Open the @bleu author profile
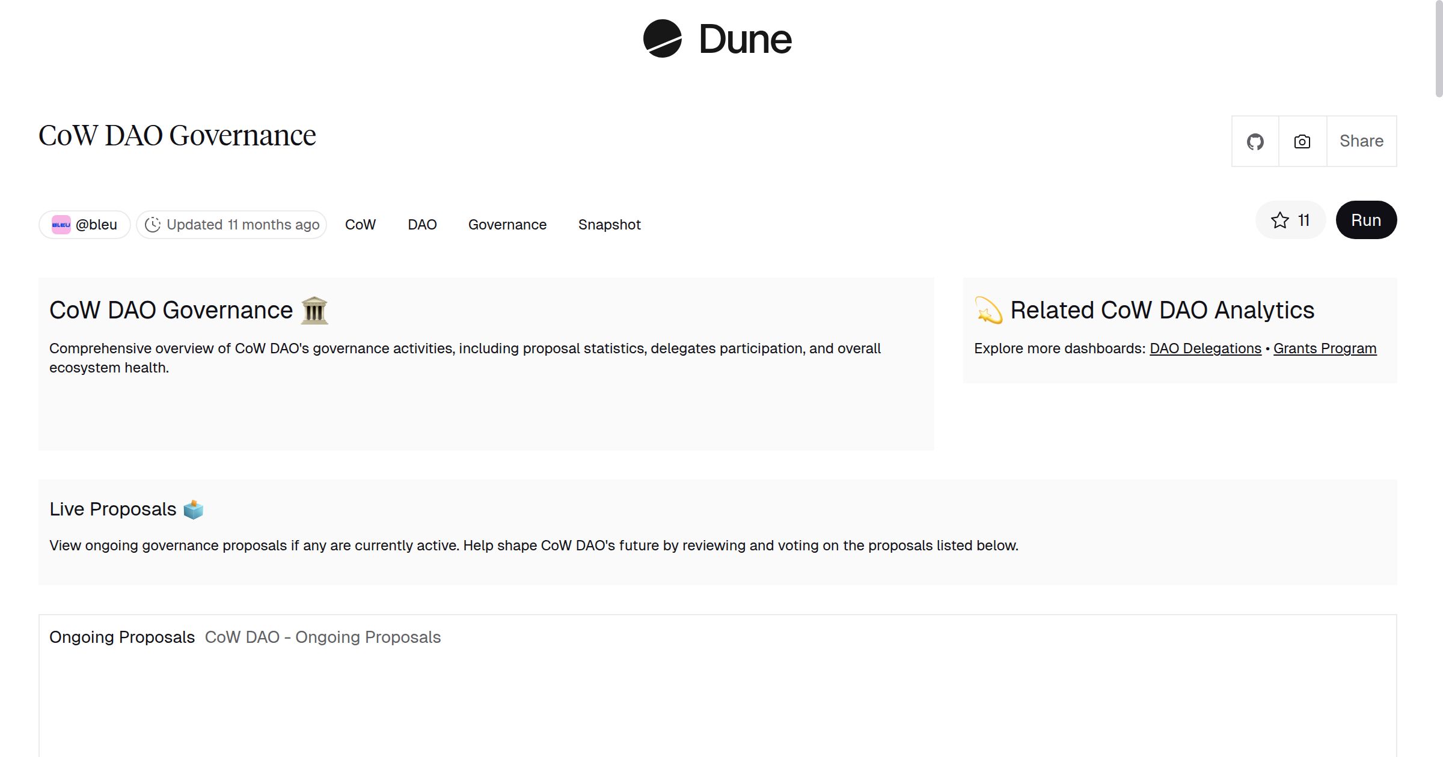Screen dimensions: 1443x757 (96, 225)
